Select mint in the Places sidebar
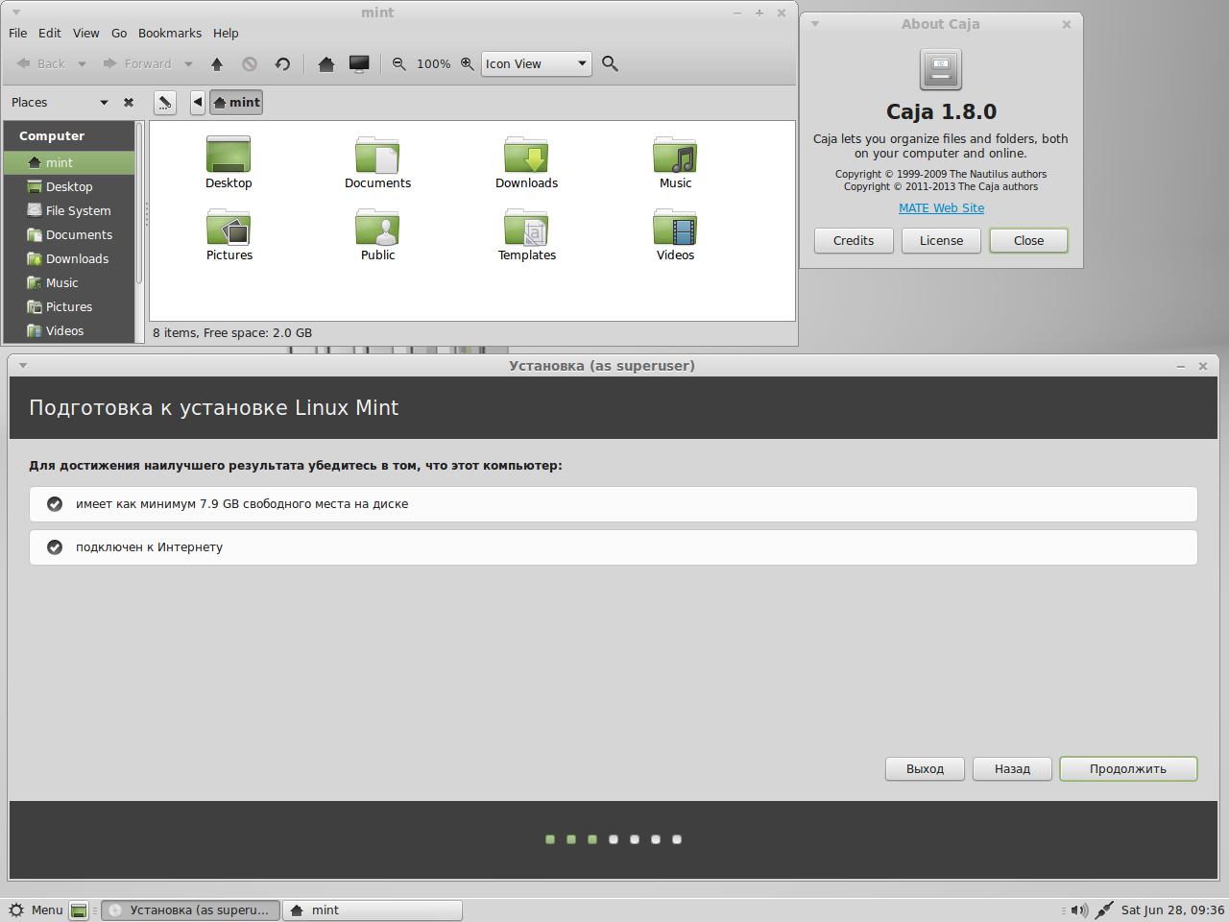 [x=69, y=163]
